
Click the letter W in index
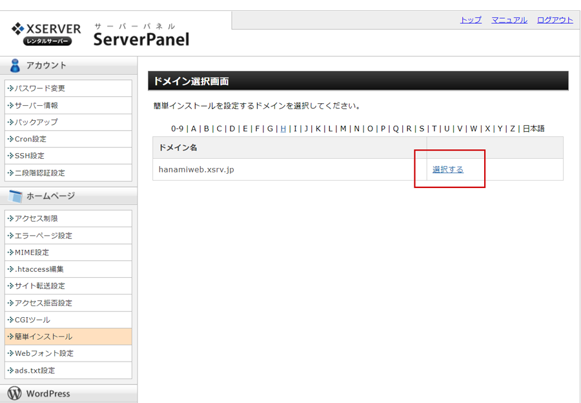[x=474, y=129]
